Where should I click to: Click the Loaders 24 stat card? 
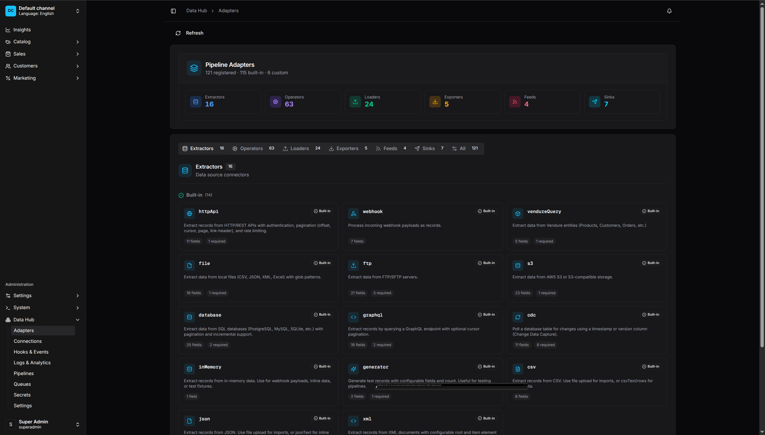pos(382,101)
